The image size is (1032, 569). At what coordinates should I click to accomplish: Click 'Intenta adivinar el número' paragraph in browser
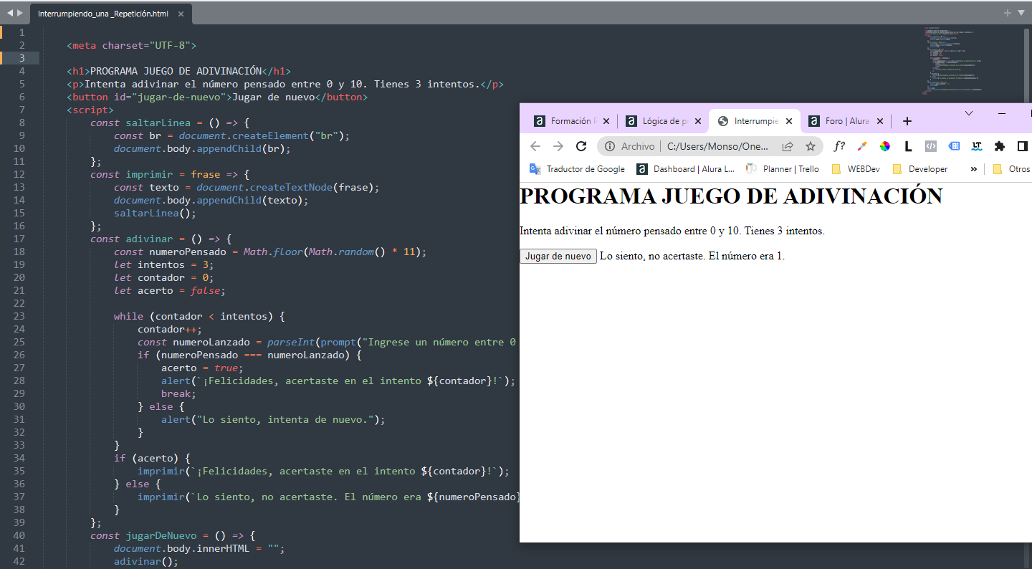[x=672, y=231]
